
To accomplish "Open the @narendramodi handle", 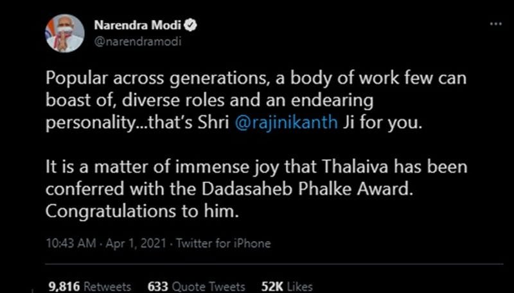I will (x=137, y=42).
